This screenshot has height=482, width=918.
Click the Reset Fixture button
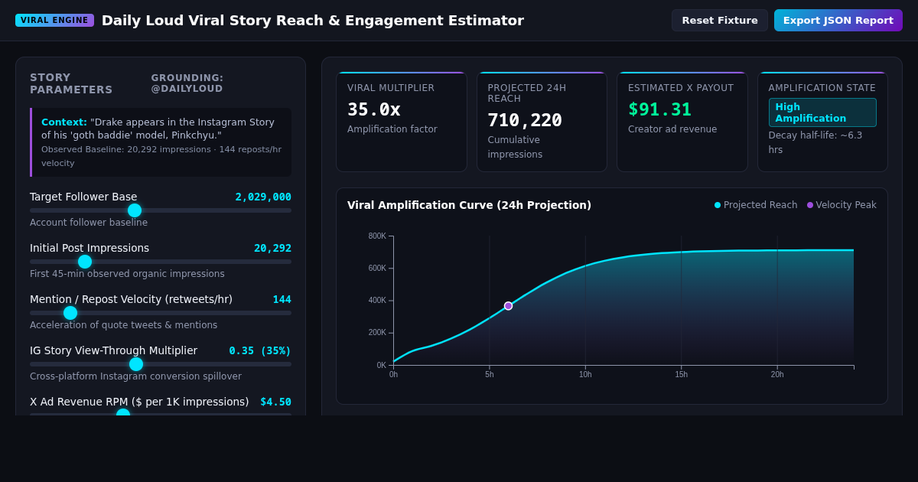coord(719,21)
